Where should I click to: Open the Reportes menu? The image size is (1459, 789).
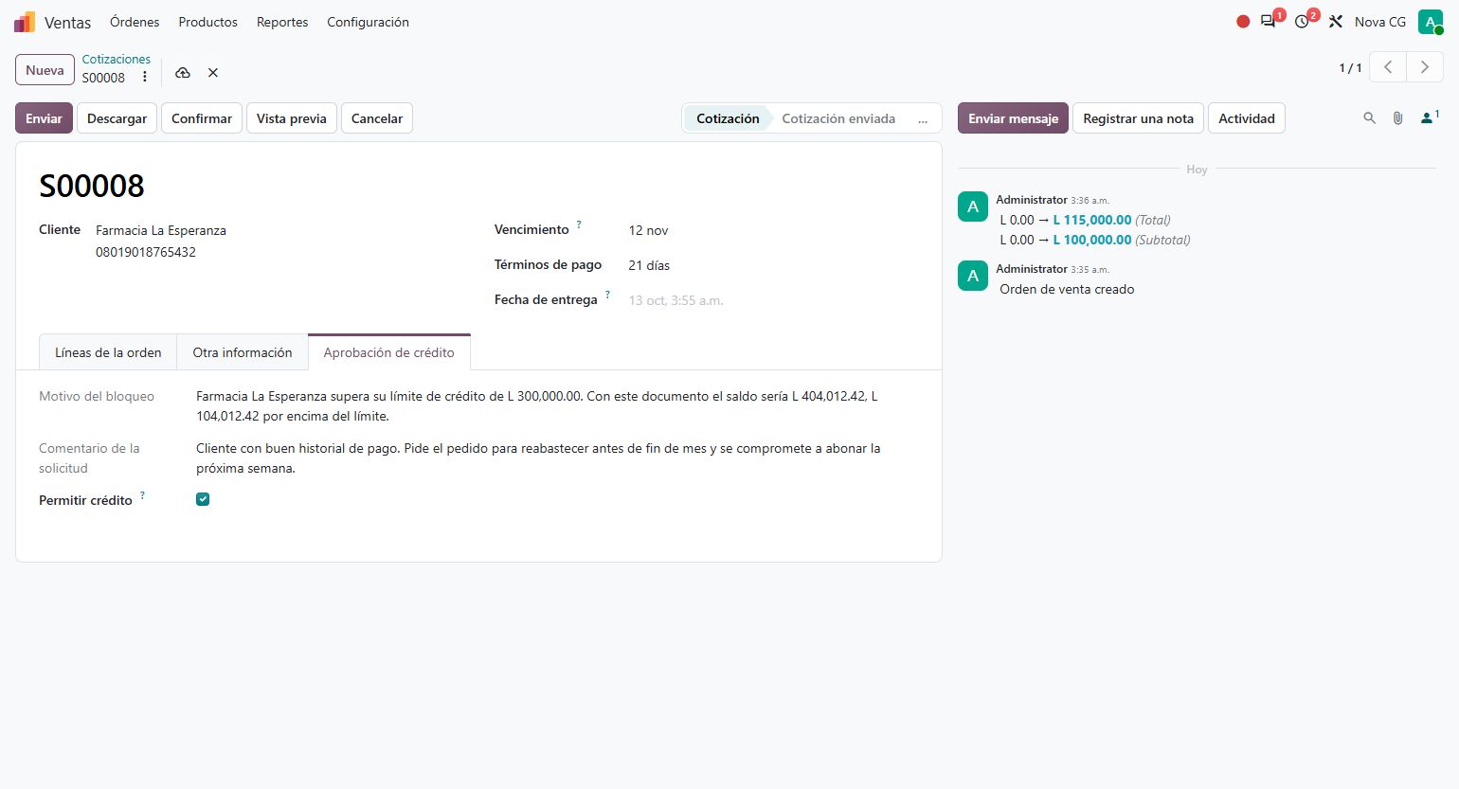point(282,22)
